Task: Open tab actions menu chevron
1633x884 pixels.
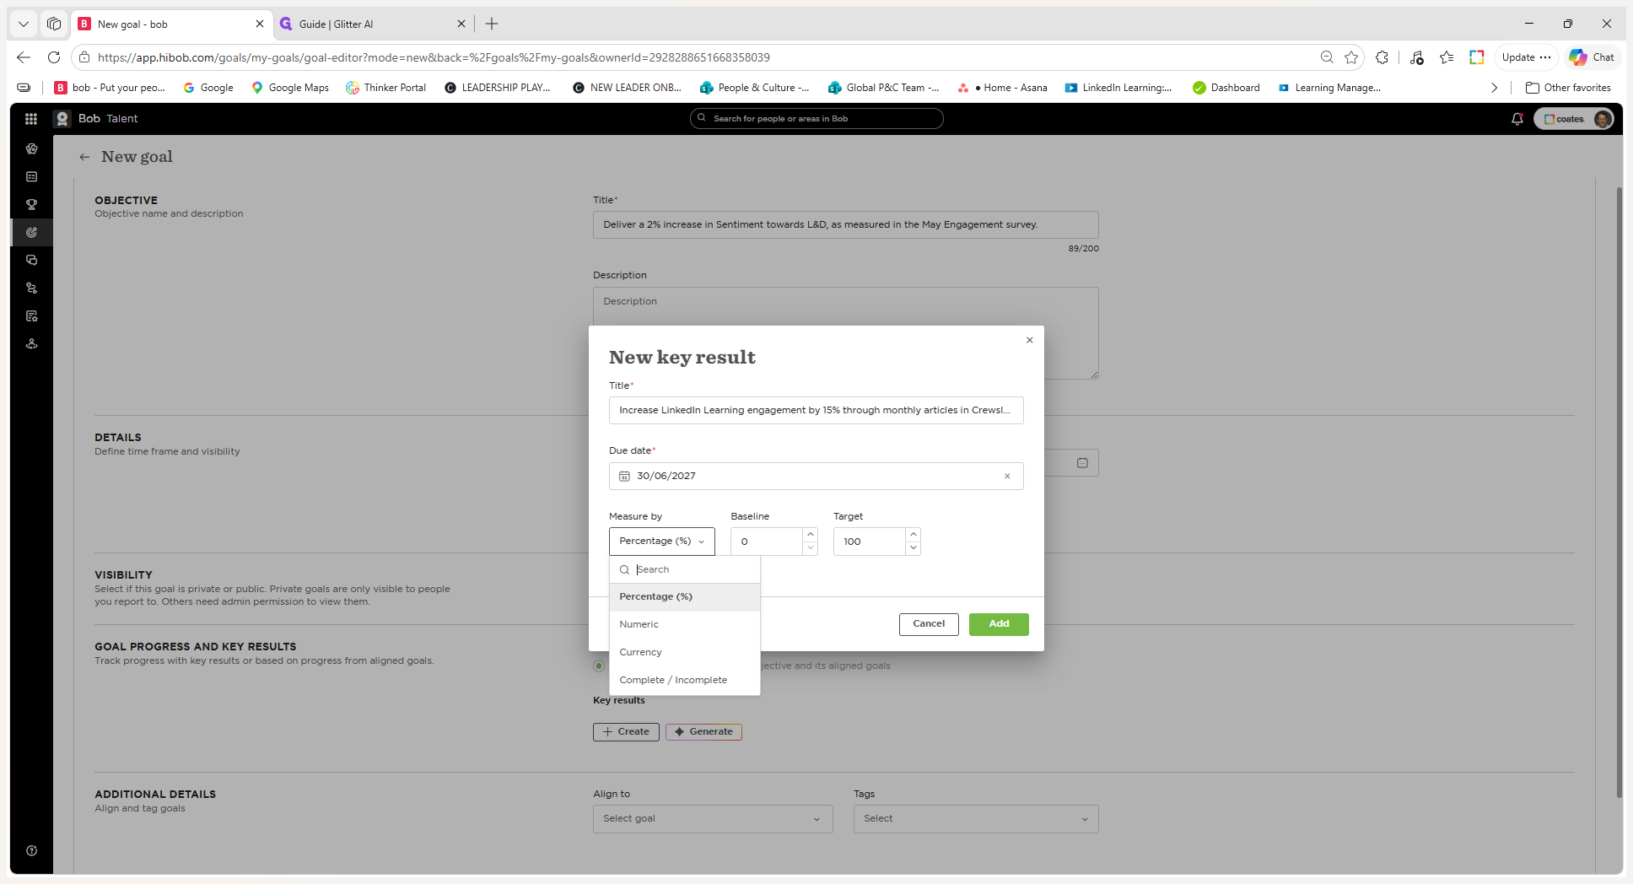Action: [24, 24]
